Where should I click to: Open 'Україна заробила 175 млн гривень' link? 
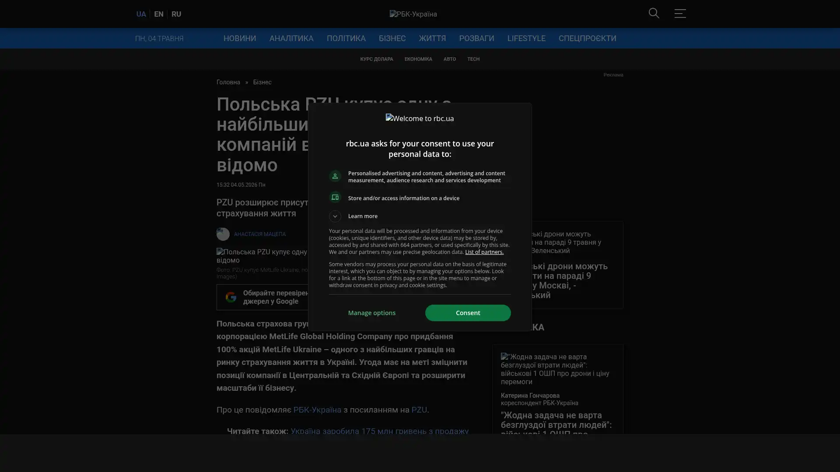tap(379, 431)
